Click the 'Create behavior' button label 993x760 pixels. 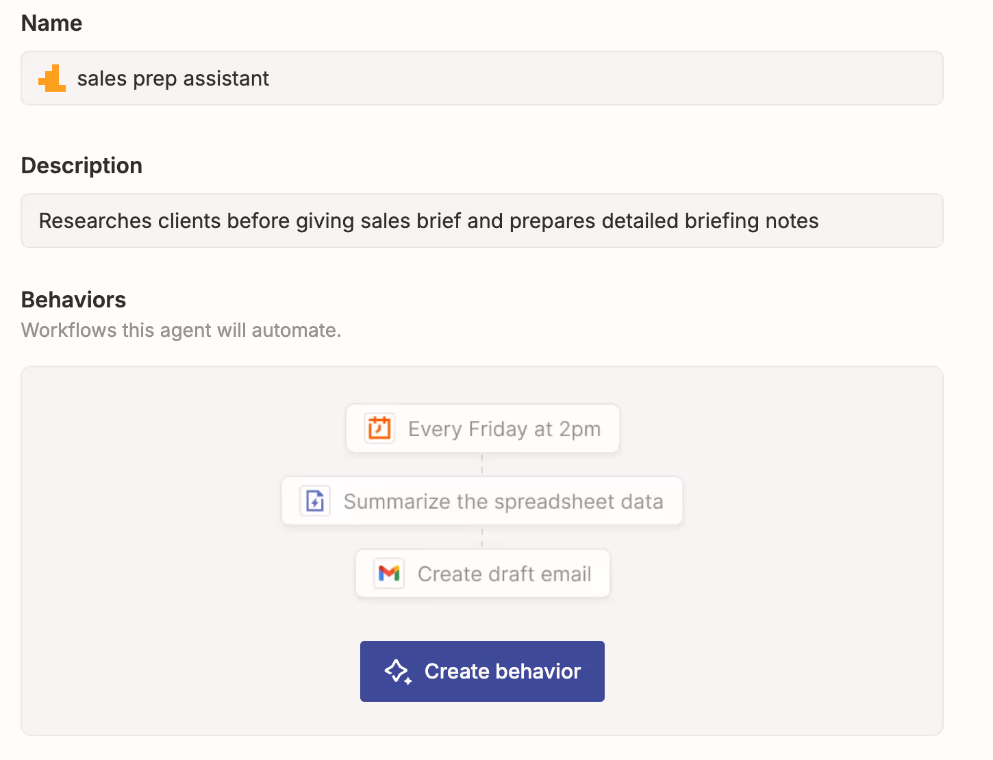503,671
